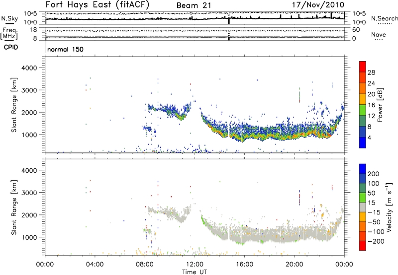This screenshot has width=398, height=275.
Task: Click the '-100' label on velocity color bar
Action: pyautogui.click(x=376, y=232)
